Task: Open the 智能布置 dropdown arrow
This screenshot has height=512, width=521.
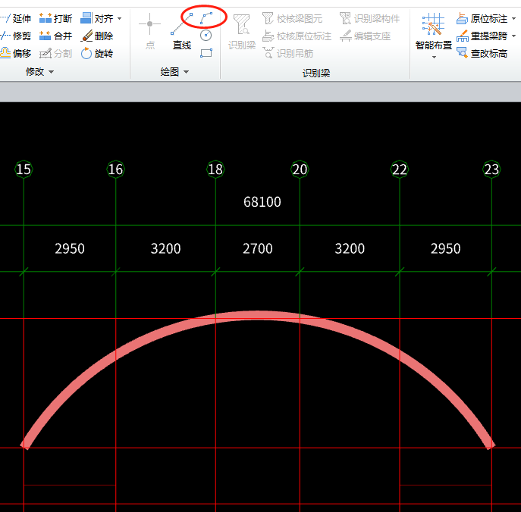Action: click(x=434, y=57)
